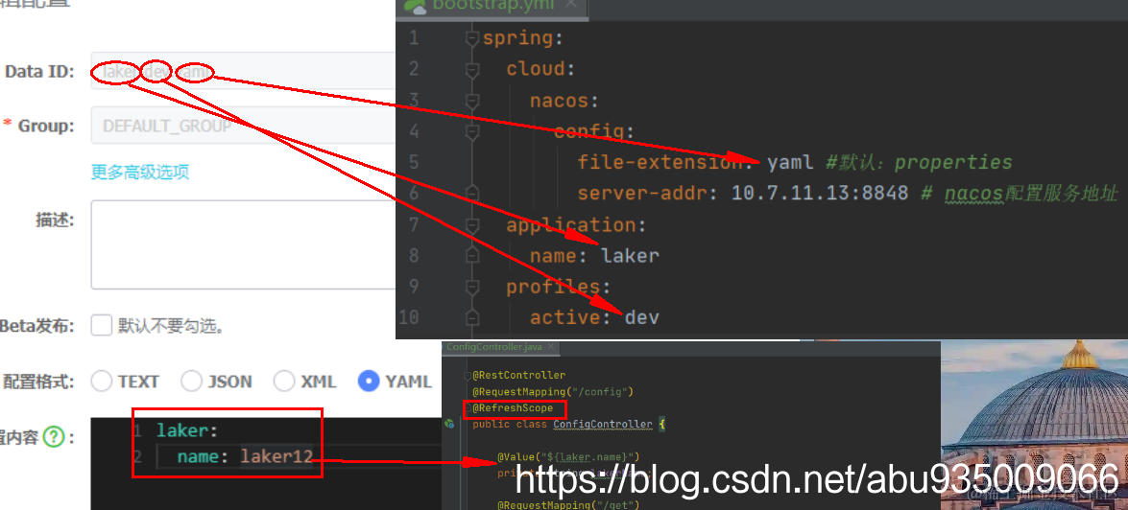Click the 'dev' active profile value
1128x510 pixels.
[641, 316]
